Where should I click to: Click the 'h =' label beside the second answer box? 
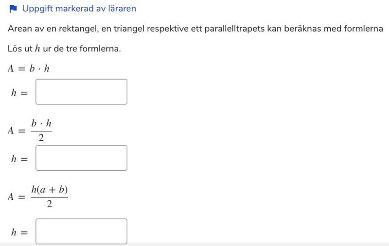19,159
